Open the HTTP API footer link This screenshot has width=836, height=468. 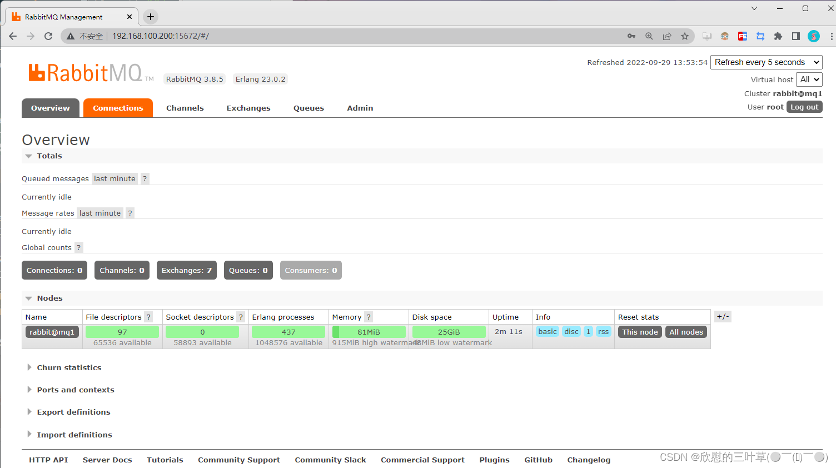[48, 460]
